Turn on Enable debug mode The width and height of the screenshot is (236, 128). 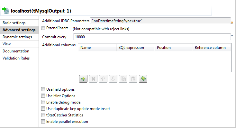[x=43, y=102]
